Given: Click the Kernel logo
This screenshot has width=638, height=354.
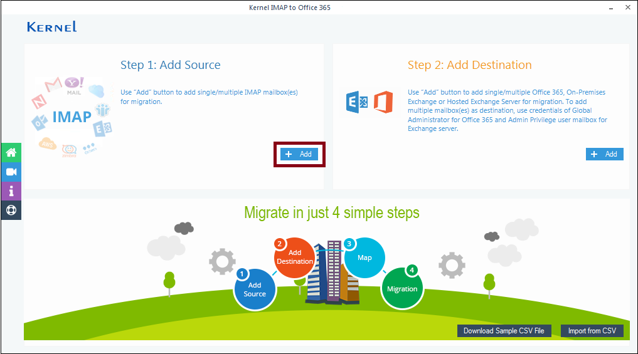Looking at the screenshot, I should pyautogui.click(x=51, y=27).
